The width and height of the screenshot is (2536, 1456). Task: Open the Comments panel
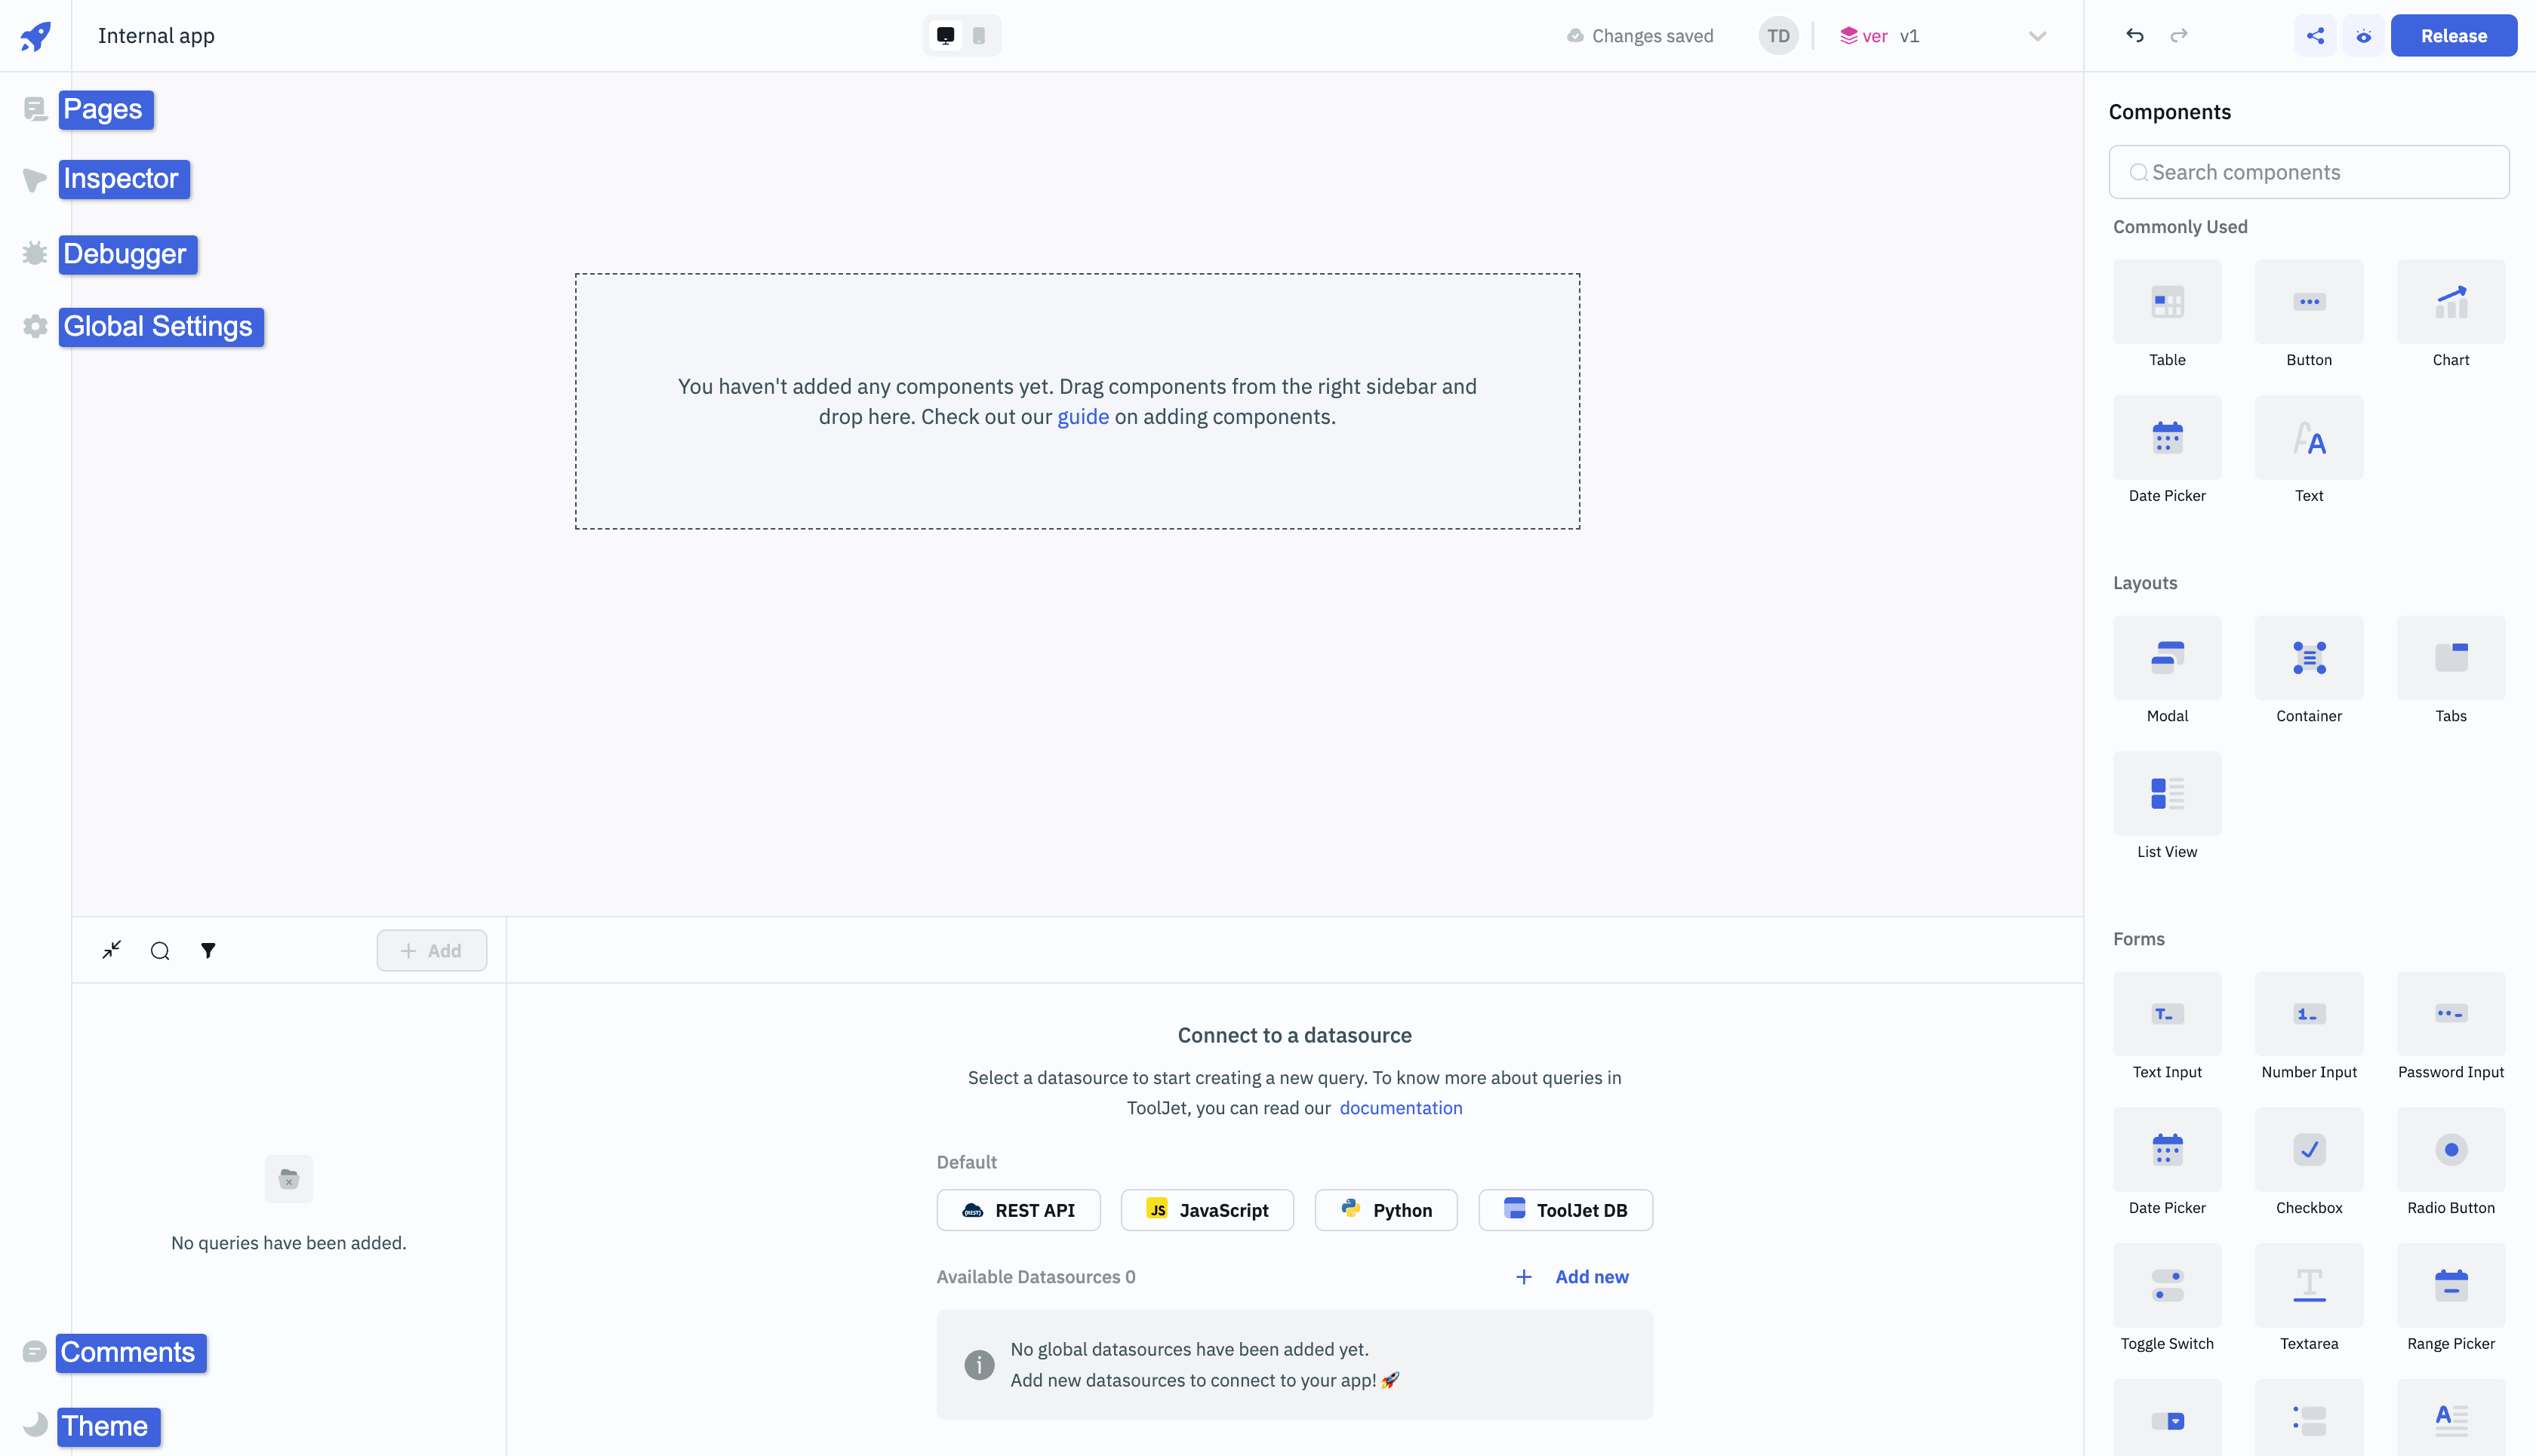coord(127,1351)
